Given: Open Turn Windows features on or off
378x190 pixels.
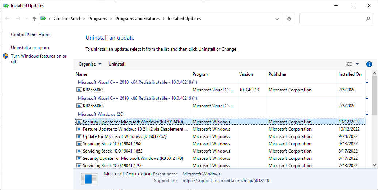Looking at the screenshot, I should tap(39, 59).
